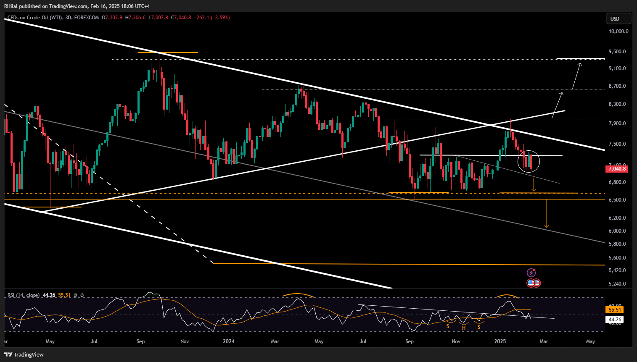Open the 3D interval in the chart legend
This screenshot has width=637, height=362.
68,18
